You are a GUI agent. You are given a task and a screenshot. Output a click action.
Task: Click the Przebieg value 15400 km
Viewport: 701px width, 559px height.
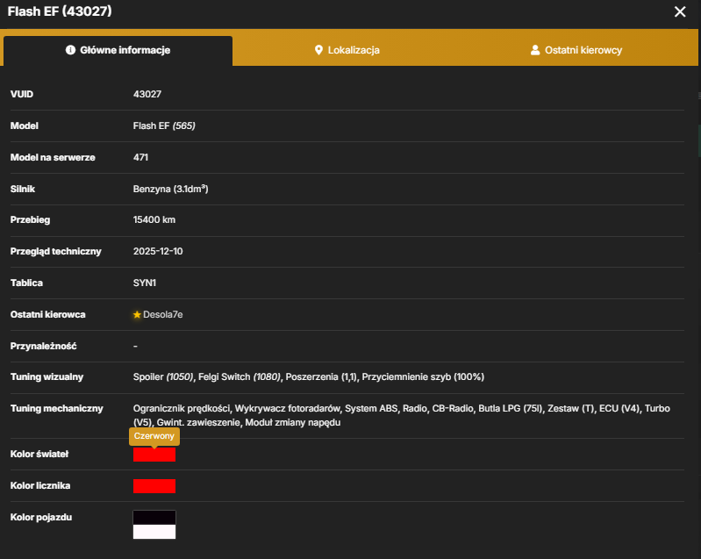(154, 220)
